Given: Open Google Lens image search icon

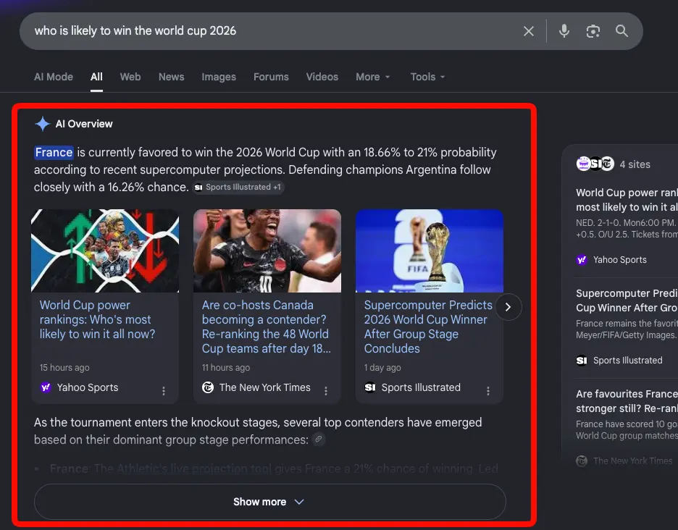Looking at the screenshot, I should point(593,31).
